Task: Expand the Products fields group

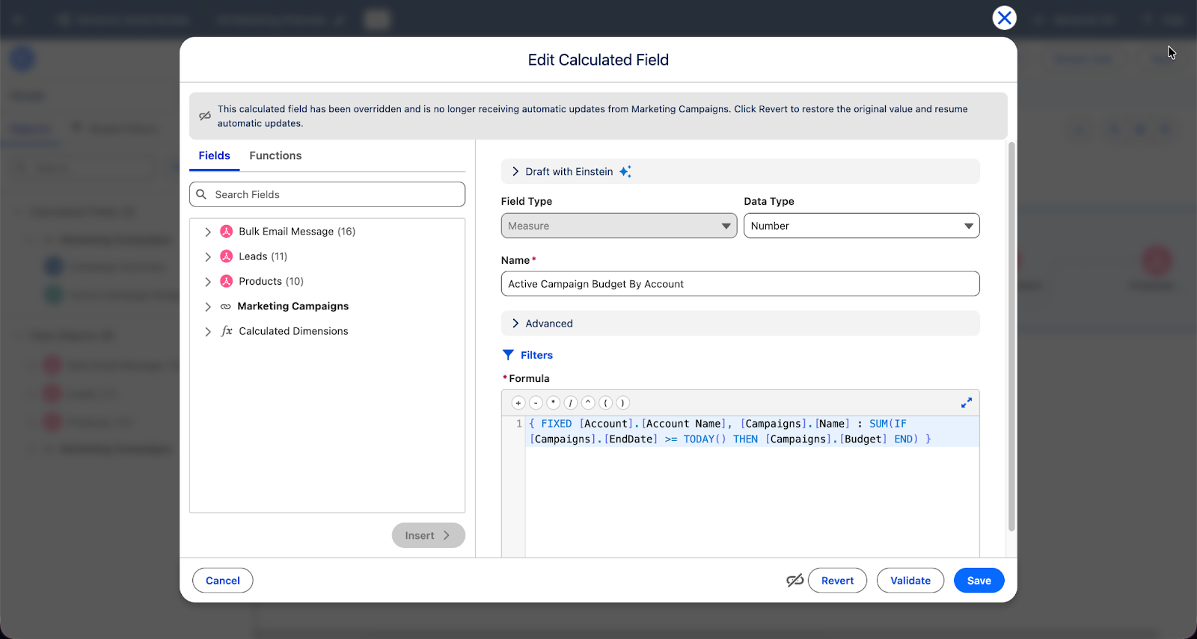Action: point(208,282)
